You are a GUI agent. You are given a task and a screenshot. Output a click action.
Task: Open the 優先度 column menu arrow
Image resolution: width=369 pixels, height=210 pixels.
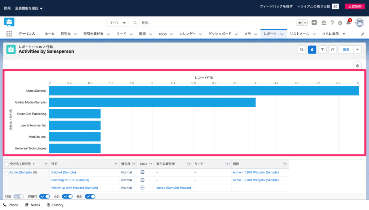point(134,164)
